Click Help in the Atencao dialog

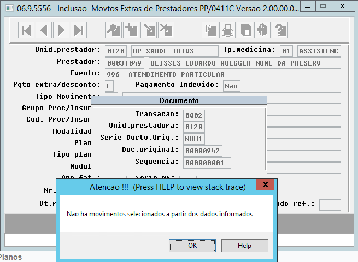[245, 246]
